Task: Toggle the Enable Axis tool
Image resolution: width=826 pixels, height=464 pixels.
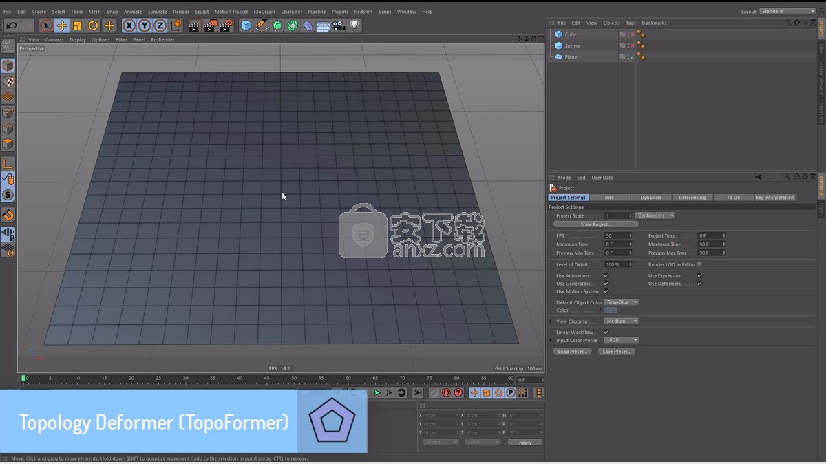Action: (8, 164)
